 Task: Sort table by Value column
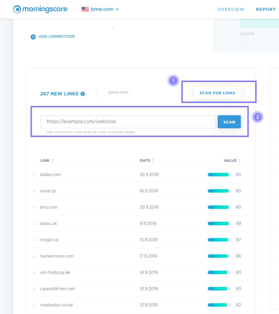tap(232, 160)
